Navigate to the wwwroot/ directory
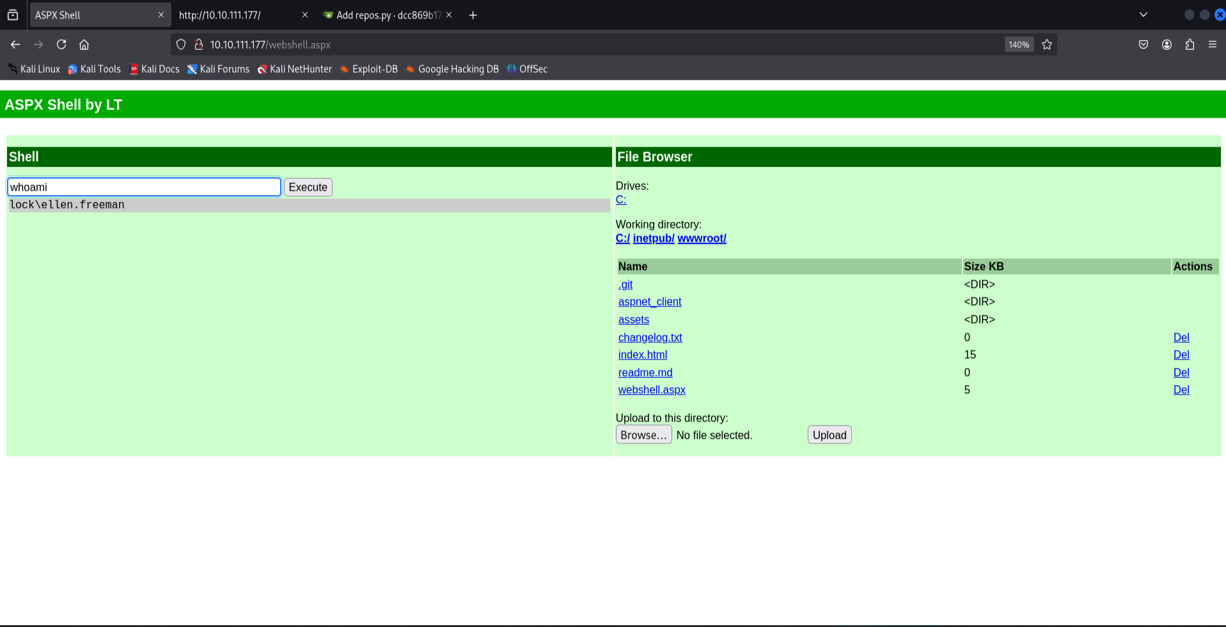1226x627 pixels. tap(702, 239)
